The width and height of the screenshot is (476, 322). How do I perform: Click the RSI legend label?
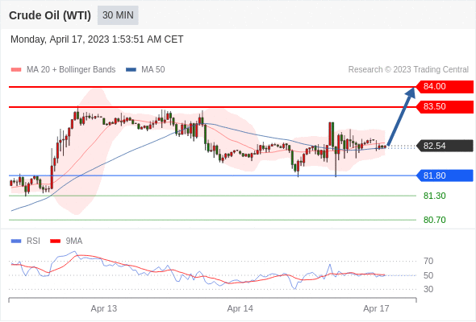coord(33,242)
